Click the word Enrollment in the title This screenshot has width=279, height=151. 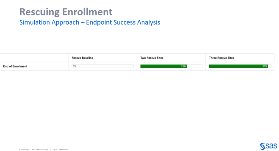pyautogui.click(x=87, y=12)
